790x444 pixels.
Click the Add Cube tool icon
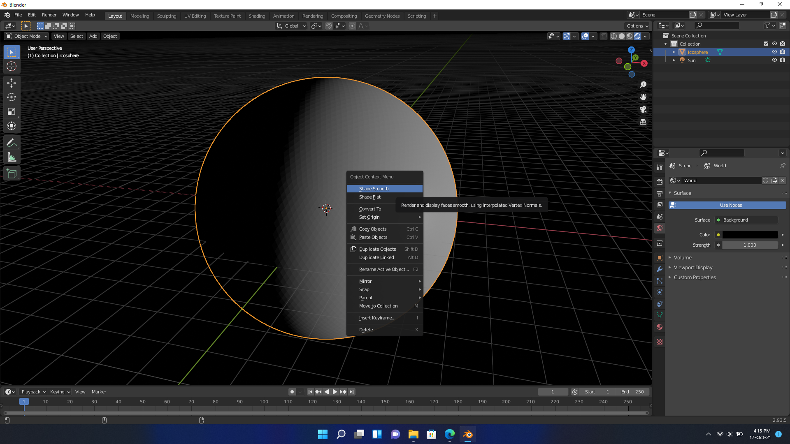(12, 174)
